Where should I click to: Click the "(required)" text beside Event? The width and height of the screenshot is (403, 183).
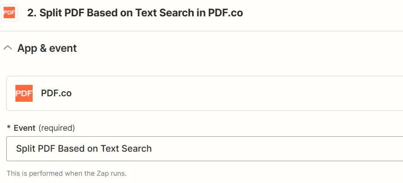(57, 128)
